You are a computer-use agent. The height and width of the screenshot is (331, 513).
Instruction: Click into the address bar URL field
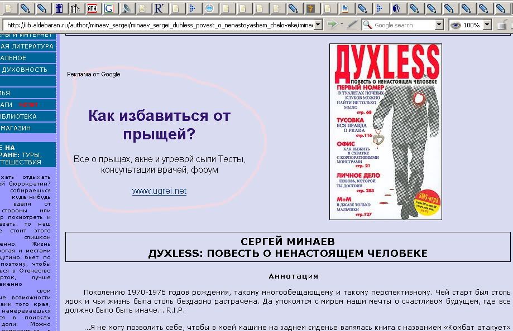(159, 25)
